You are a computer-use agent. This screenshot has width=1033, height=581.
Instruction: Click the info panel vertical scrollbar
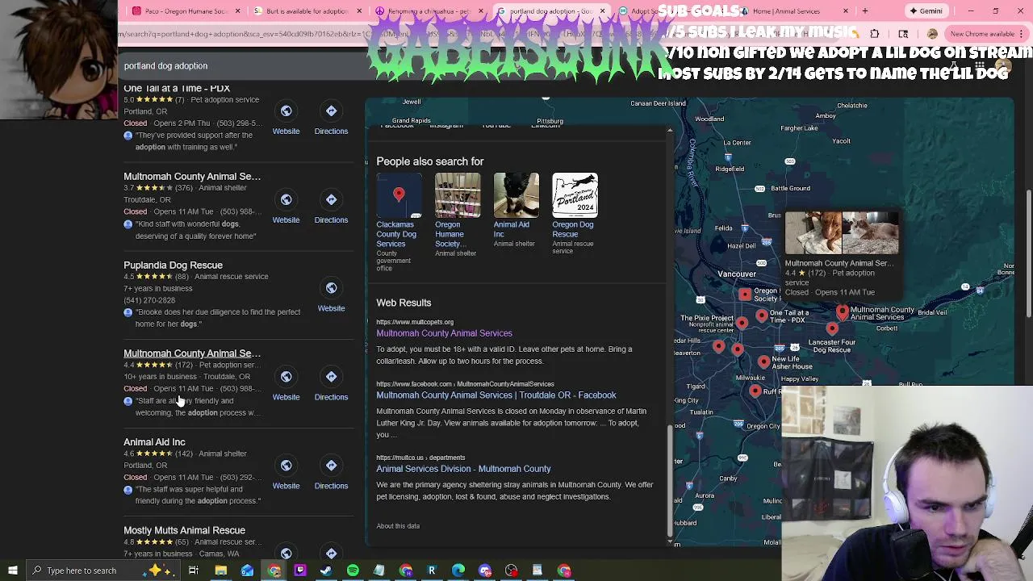670,480
